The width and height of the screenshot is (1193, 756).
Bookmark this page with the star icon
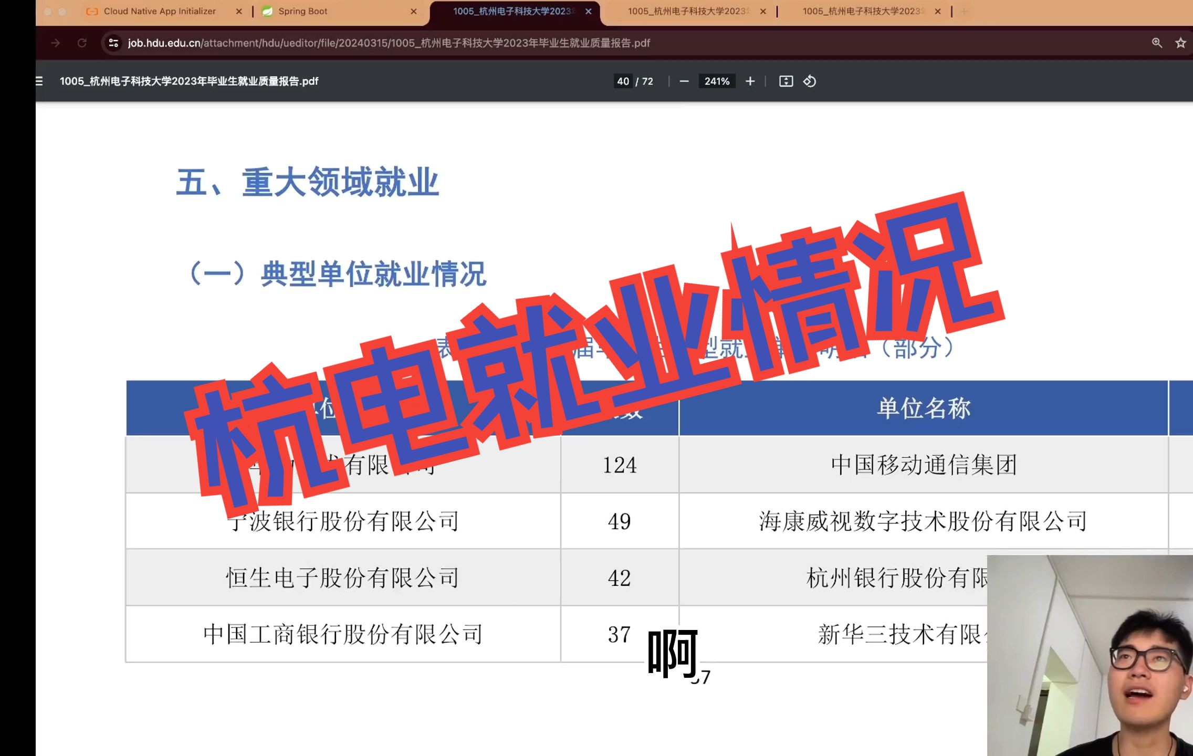point(1180,43)
